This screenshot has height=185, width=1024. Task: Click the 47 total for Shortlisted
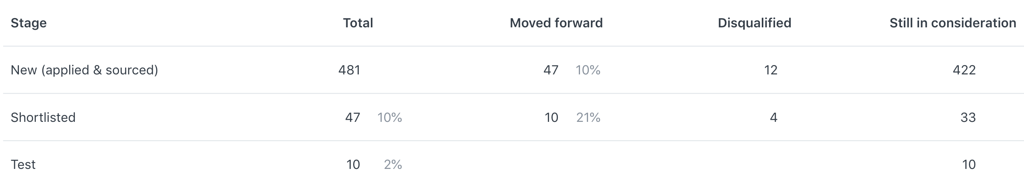coord(353,117)
